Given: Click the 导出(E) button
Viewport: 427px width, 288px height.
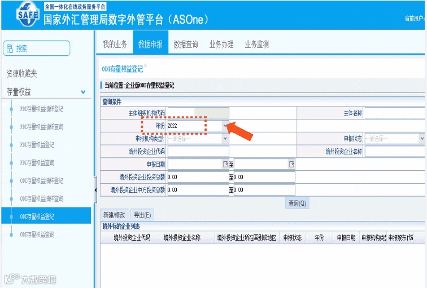Looking at the screenshot, I should point(142,215).
